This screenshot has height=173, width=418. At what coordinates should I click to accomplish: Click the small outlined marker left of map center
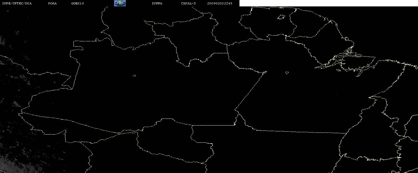tap(134, 76)
